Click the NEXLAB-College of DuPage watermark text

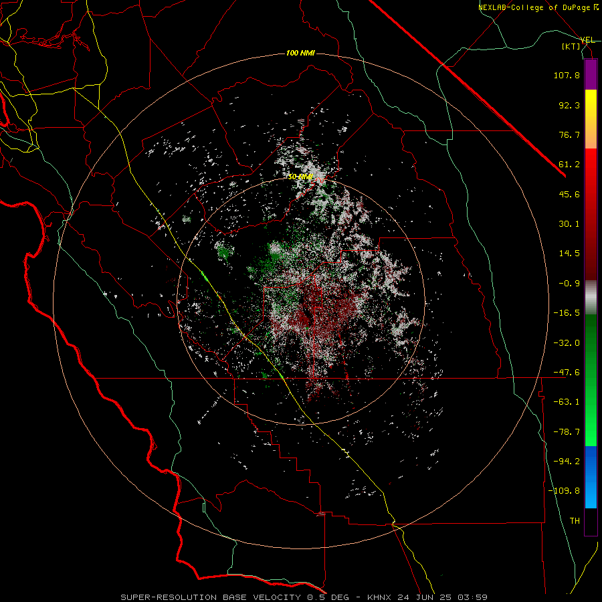[x=538, y=7]
